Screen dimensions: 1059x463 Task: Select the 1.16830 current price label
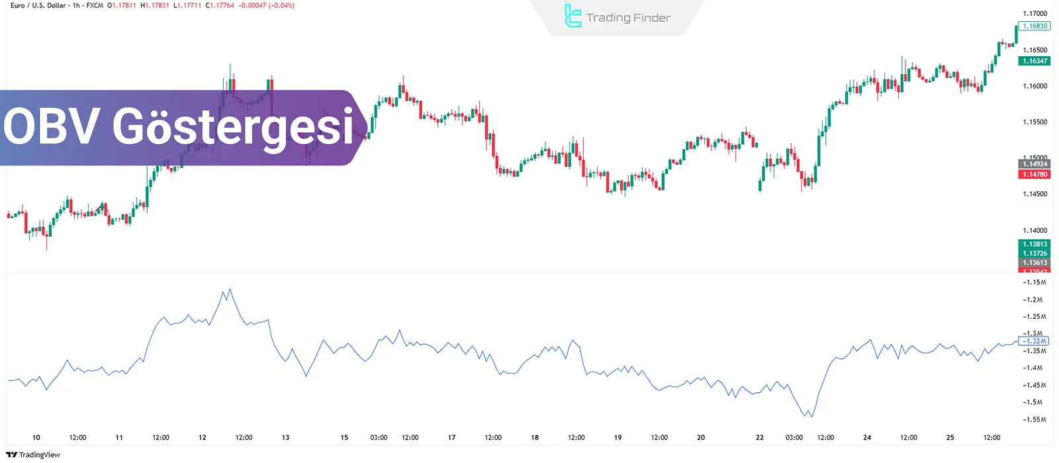tap(1035, 26)
